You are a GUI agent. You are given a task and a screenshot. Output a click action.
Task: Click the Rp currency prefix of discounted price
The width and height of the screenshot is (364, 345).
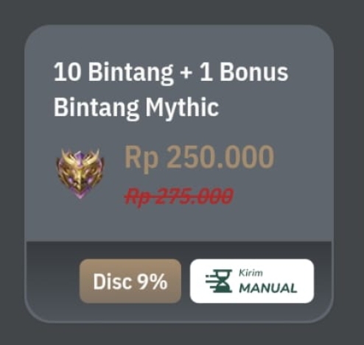pos(141,157)
